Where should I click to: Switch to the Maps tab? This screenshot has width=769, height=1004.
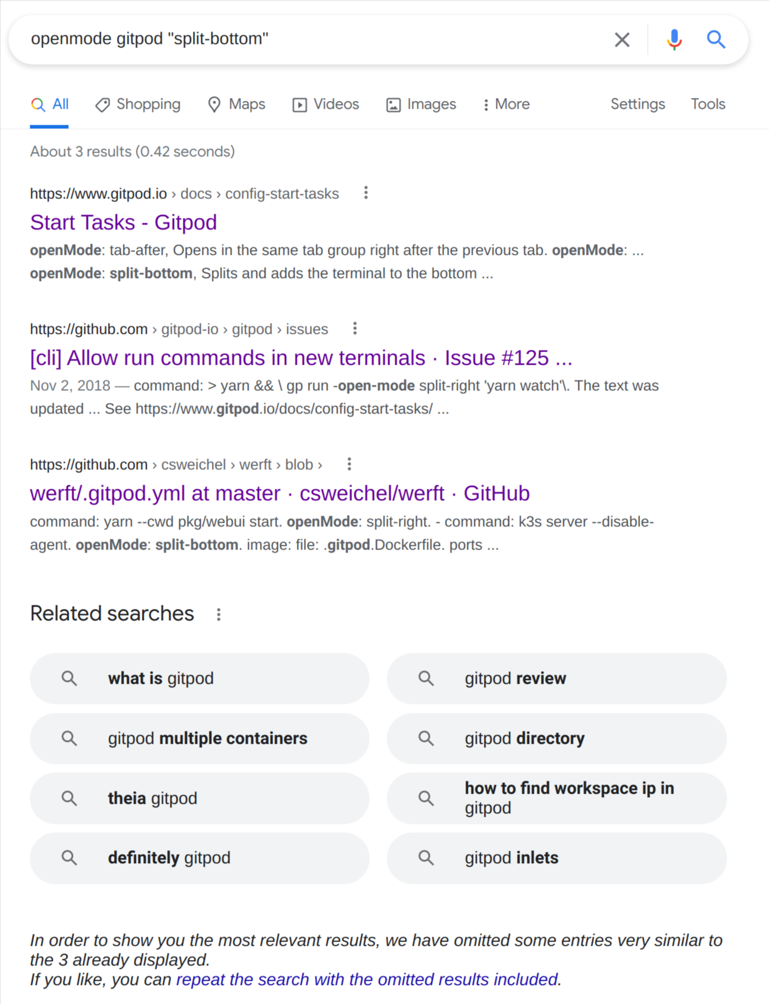[x=236, y=105]
